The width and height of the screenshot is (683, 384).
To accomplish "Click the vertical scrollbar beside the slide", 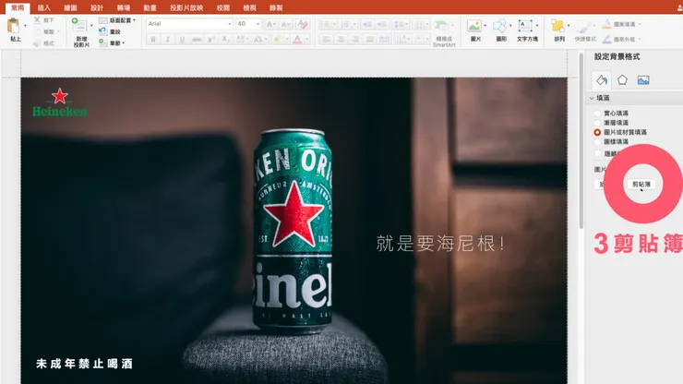I will pos(581,139).
